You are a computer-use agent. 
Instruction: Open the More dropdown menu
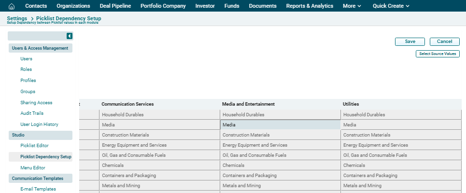352,6
